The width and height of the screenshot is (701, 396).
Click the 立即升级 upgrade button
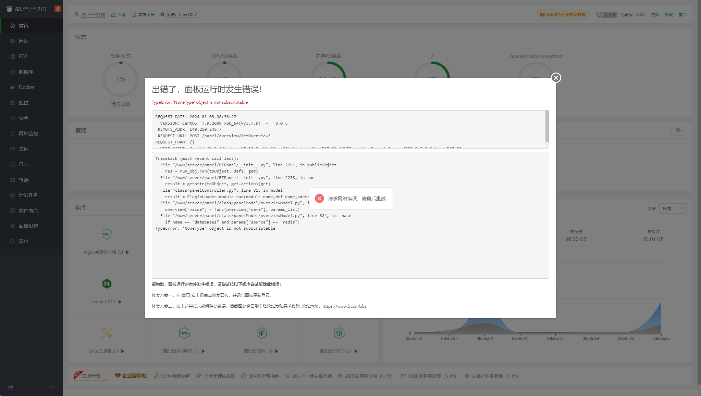click(91, 376)
